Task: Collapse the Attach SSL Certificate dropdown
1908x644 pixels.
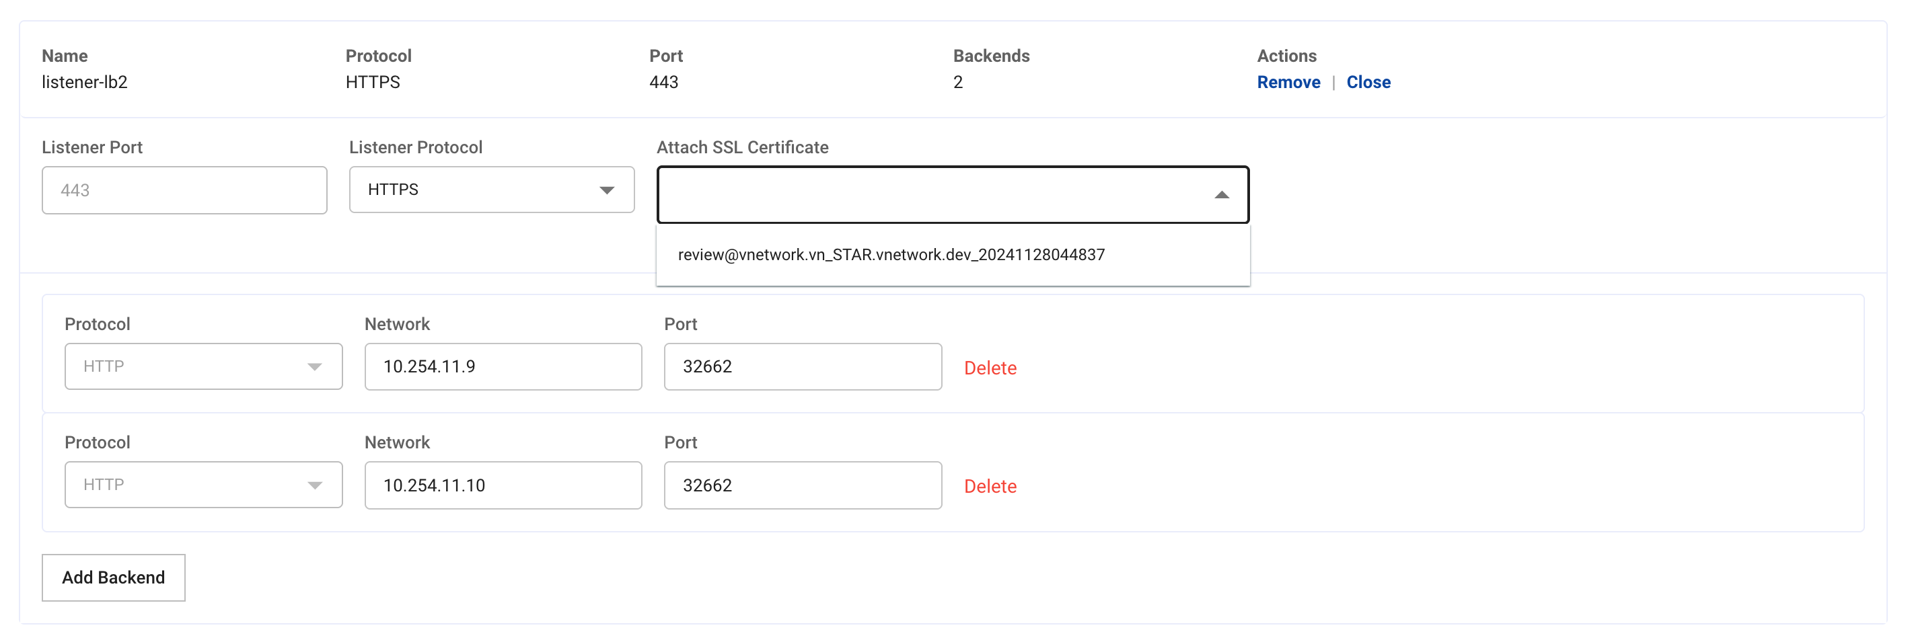Action: tap(953, 195)
